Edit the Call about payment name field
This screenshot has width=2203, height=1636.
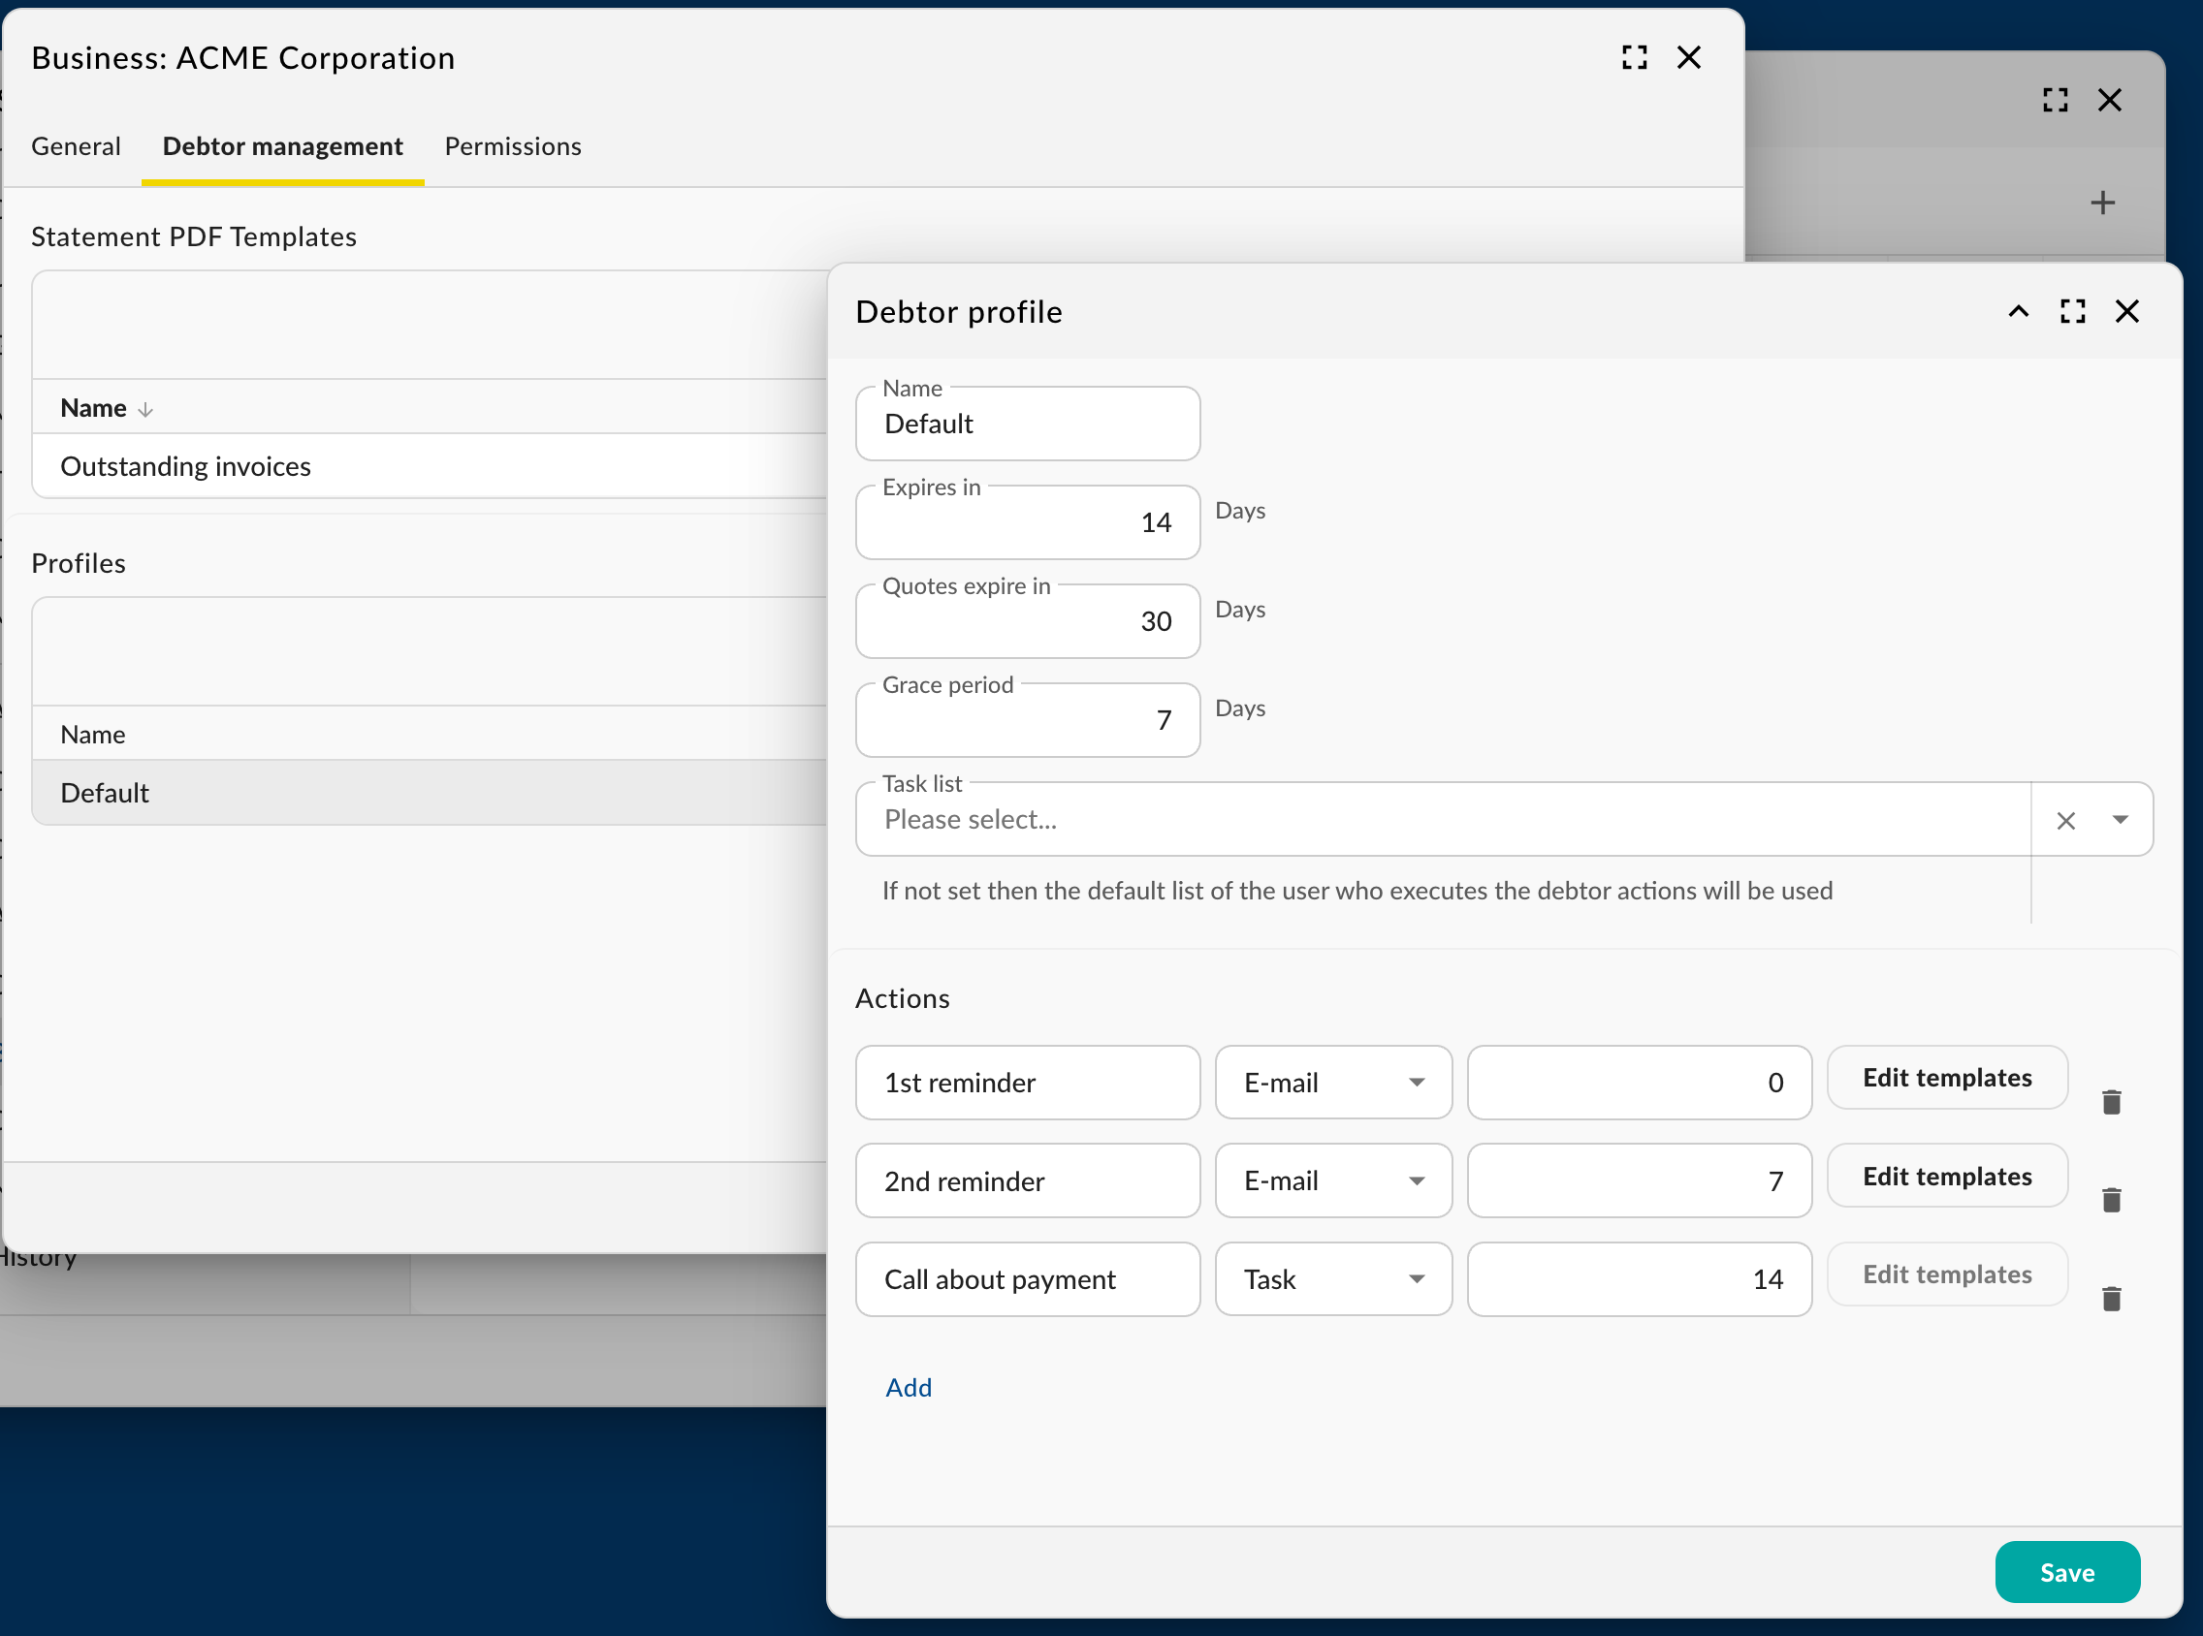pos(1028,1279)
